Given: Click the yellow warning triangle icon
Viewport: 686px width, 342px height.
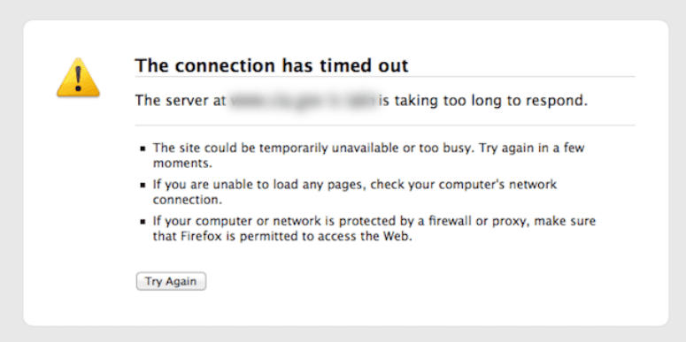Looking at the screenshot, I should (x=78, y=78).
